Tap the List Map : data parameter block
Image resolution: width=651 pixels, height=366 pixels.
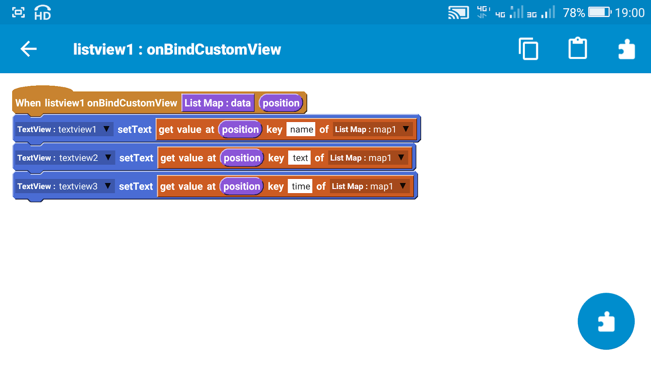coord(218,102)
